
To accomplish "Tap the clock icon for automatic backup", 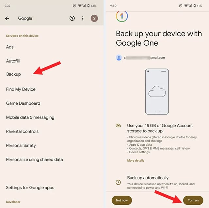I will [118, 182].
